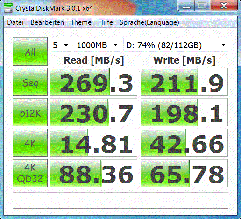This screenshot has width=241, height=219.
Task: Click the 4K QD32 write result 65.78
Action: click(184, 173)
